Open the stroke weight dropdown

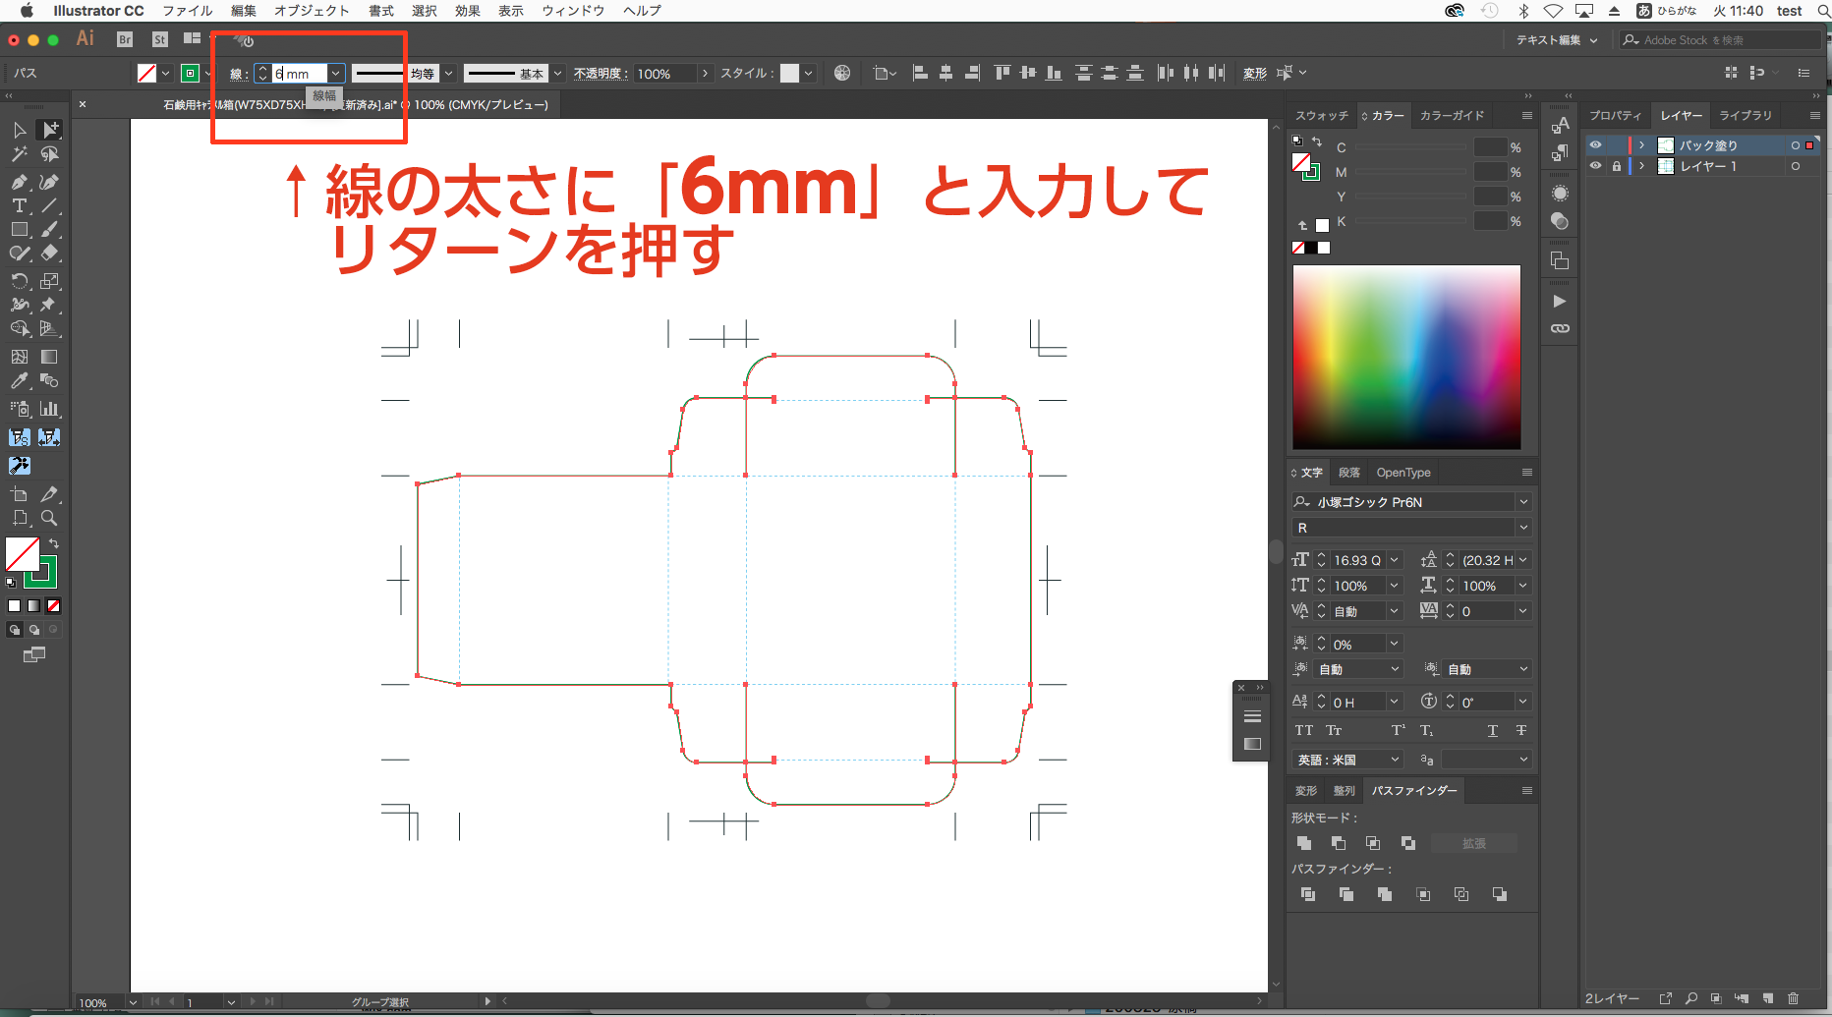(x=336, y=73)
